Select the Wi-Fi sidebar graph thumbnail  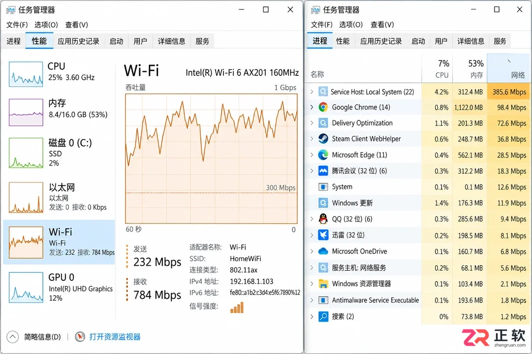click(x=26, y=242)
